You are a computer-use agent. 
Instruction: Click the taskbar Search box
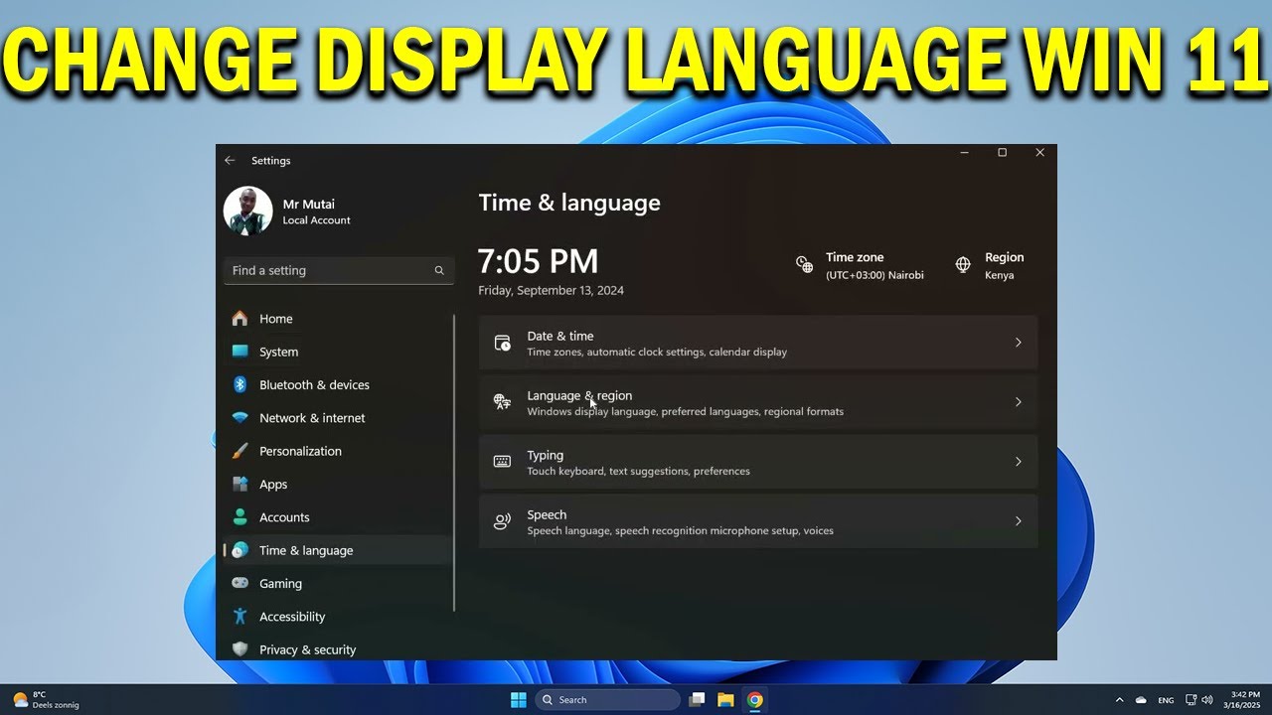[608, 700]
